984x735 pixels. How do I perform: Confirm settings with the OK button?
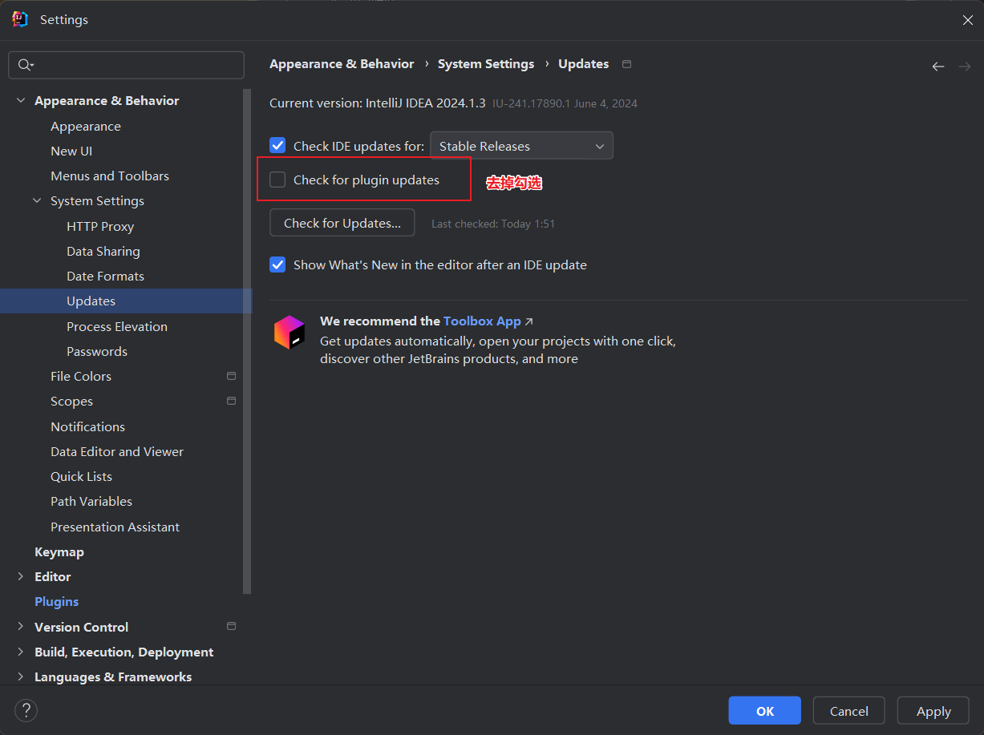(765, 711)
